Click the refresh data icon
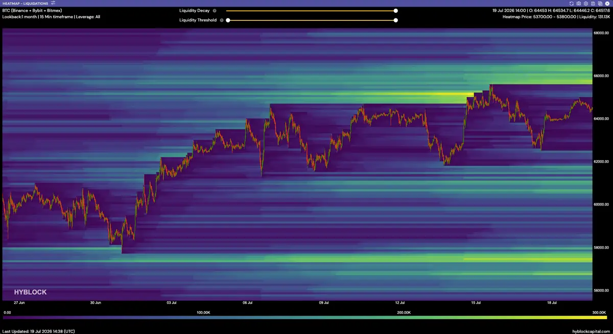This screenshot has width=613, height=334. 572,4
